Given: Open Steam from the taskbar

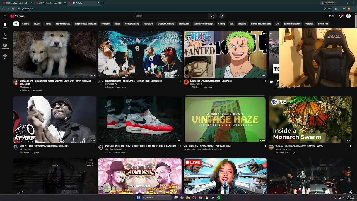Looking at the screenshot, I should point(213,198).
